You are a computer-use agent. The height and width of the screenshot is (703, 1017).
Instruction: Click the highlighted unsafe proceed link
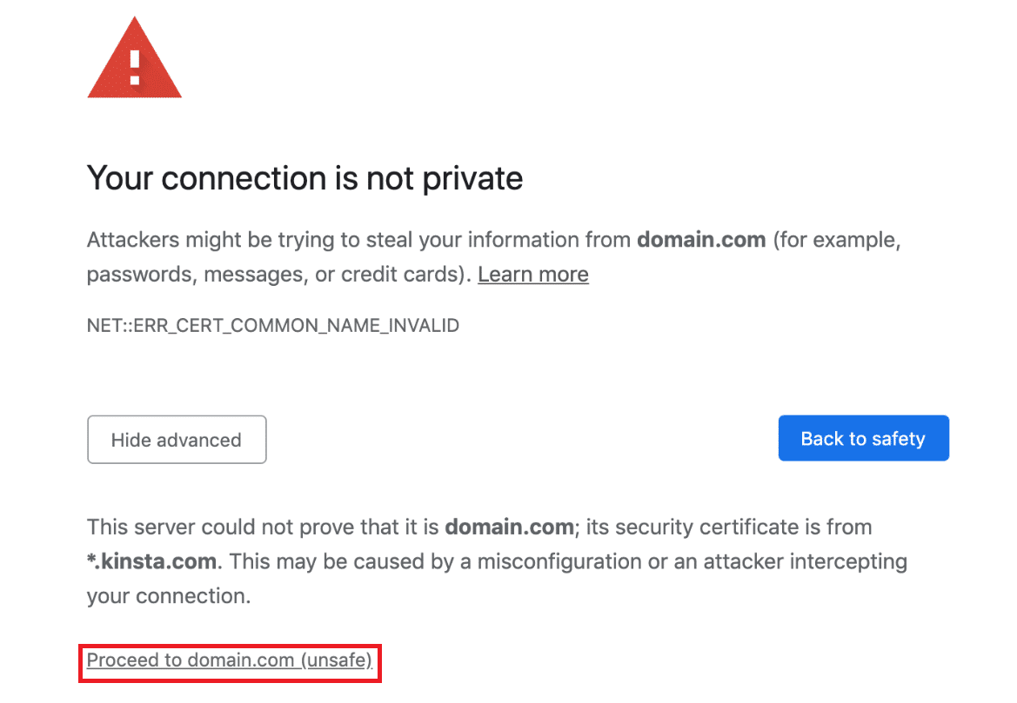[x=229, y=660]
